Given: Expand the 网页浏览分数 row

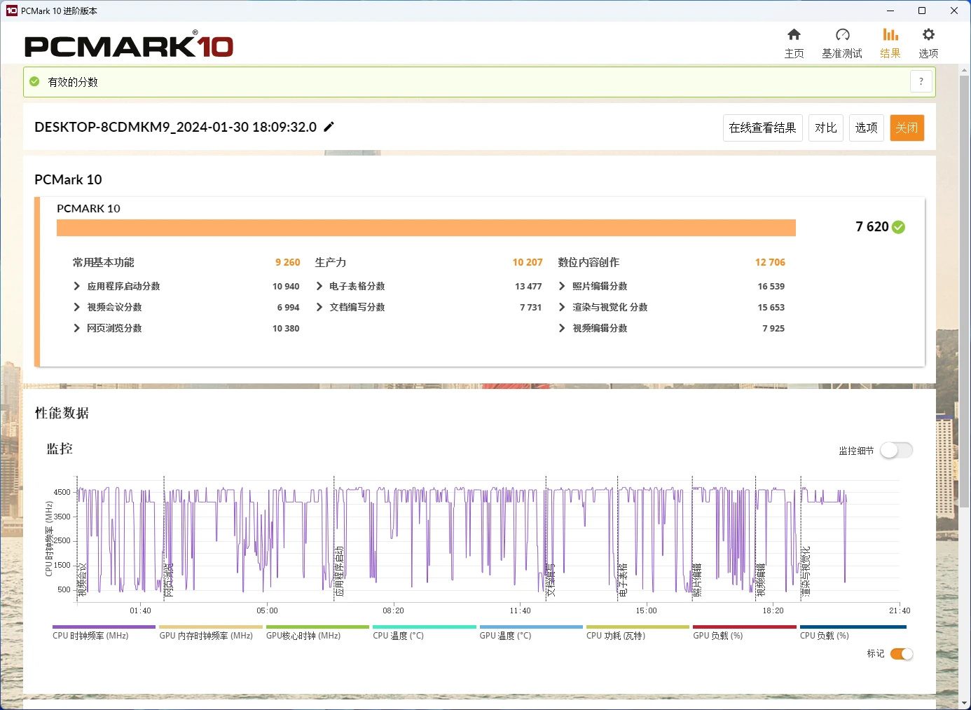Looking at the screenshot, I should (x=77, y=328).
